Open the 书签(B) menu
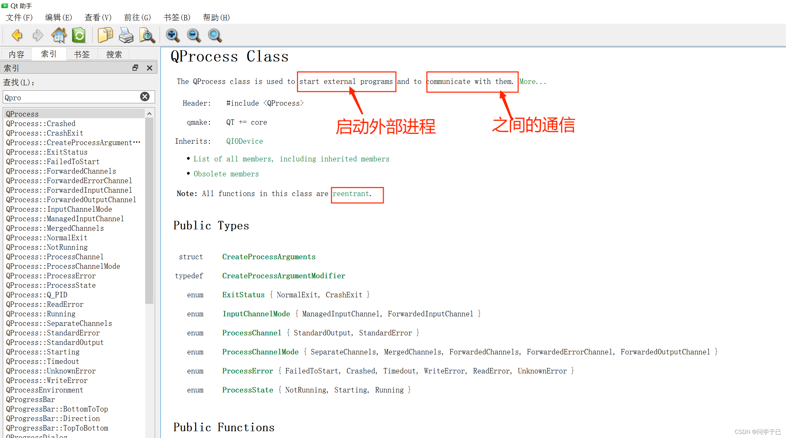Image resolution: width=786 pixels, height=438 pixels. (x=177, y=17)
